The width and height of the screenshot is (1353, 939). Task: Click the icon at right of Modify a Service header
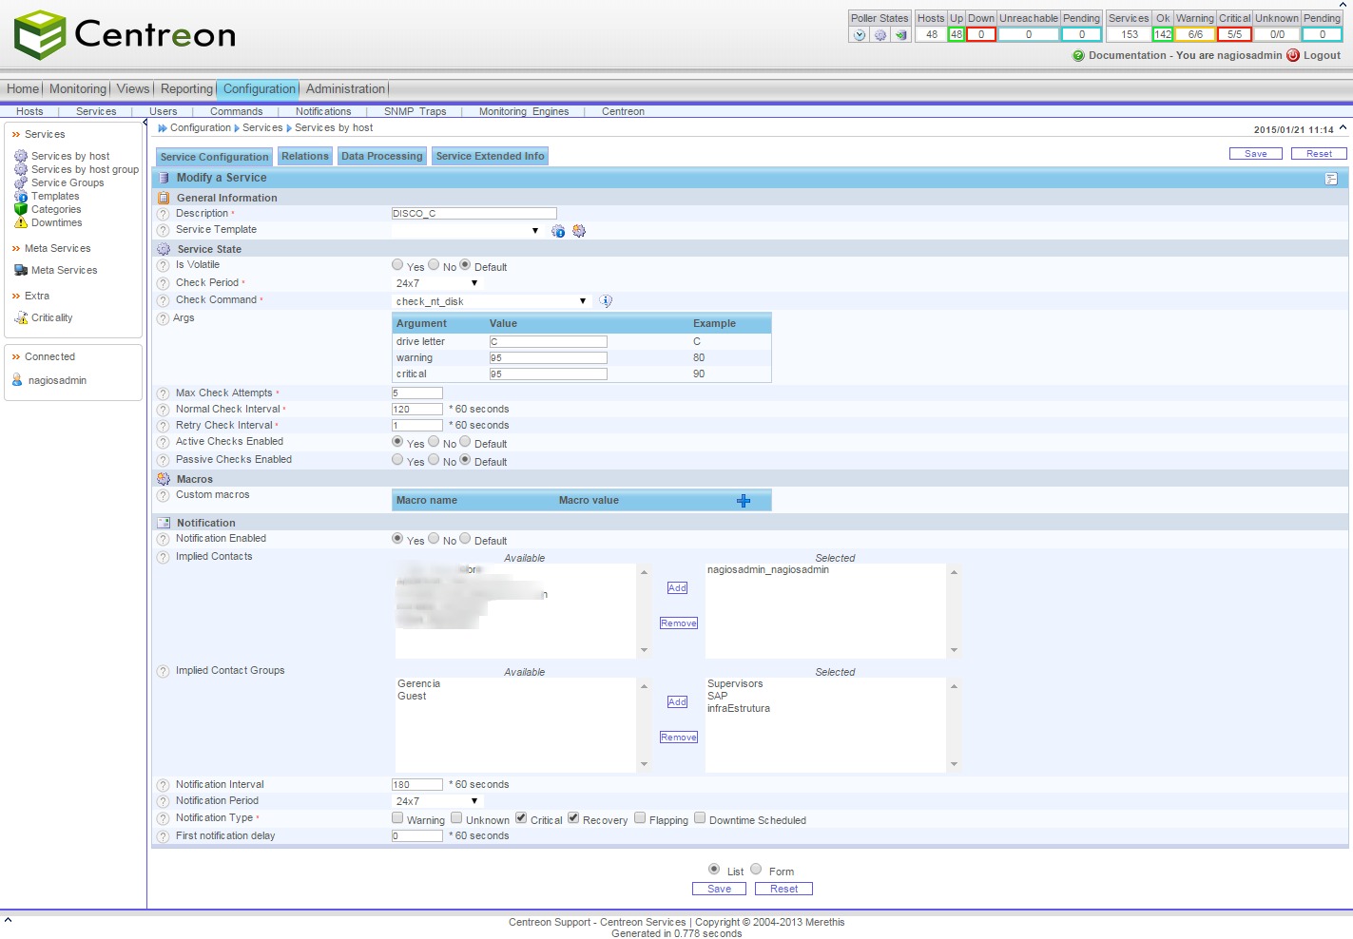point(1331,179)
